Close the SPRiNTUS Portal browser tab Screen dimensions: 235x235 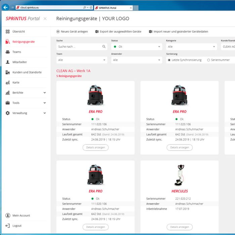(131, 8)
